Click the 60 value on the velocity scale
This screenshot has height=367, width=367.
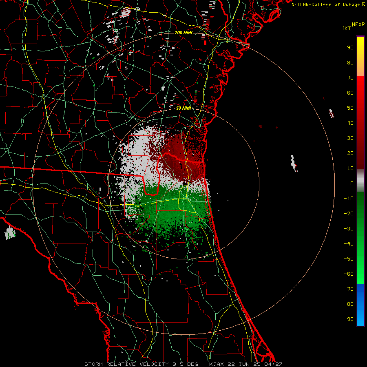coord(350,93)
